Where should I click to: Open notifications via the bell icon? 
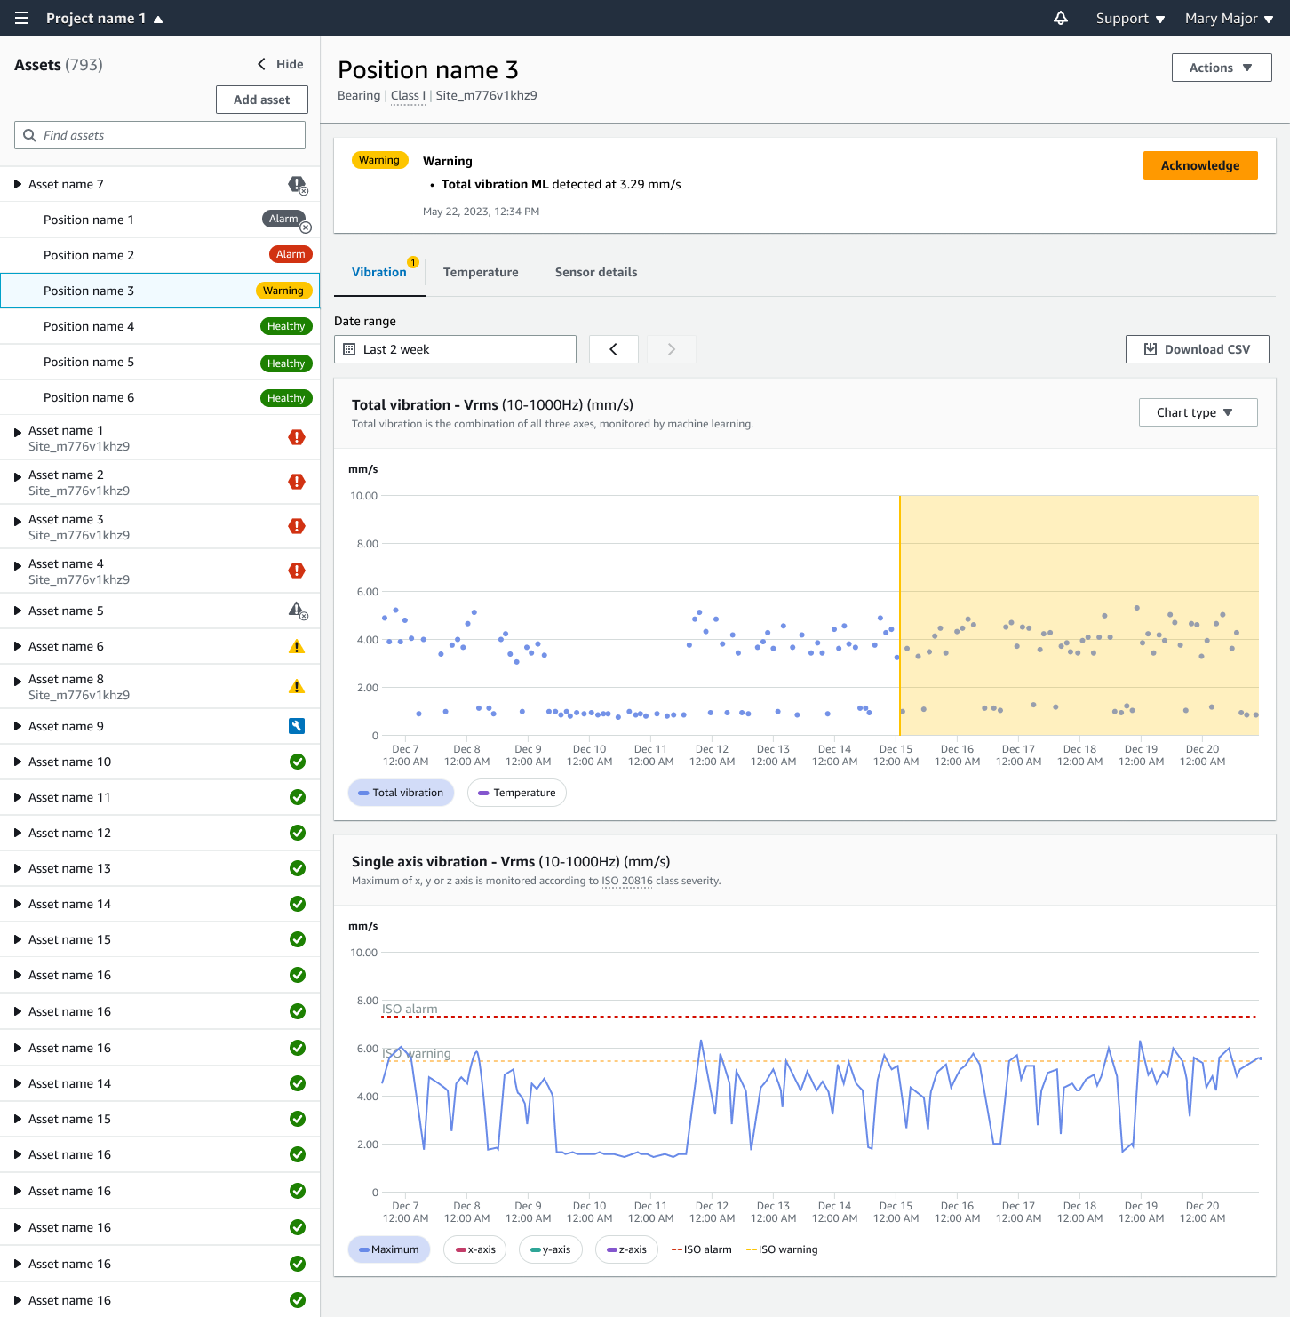(1059, 18)
